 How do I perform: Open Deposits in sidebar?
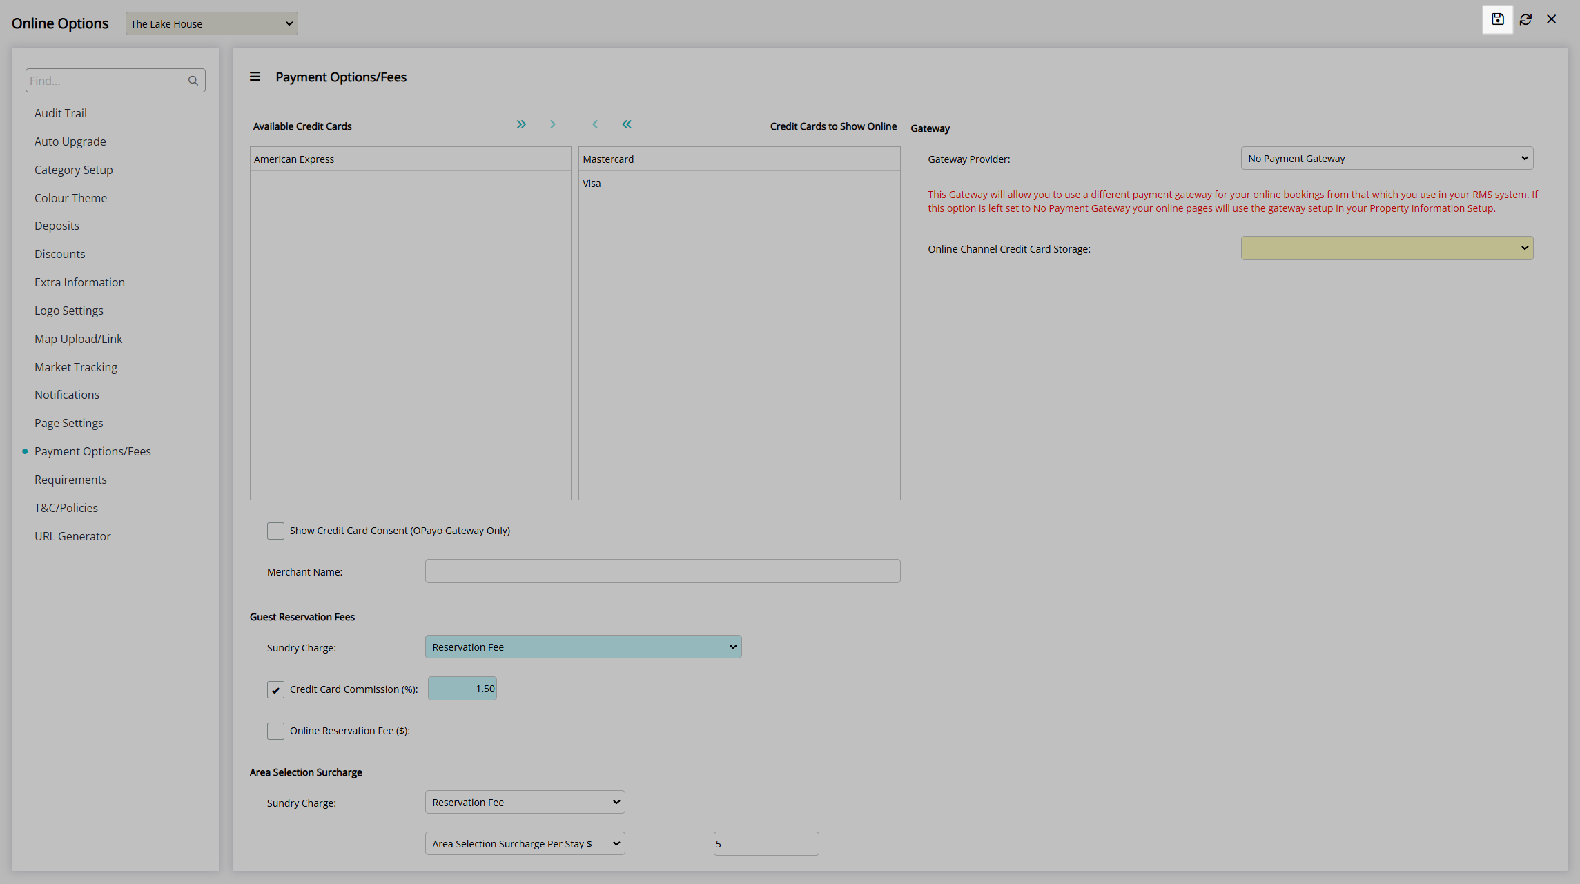pos(57,226)
